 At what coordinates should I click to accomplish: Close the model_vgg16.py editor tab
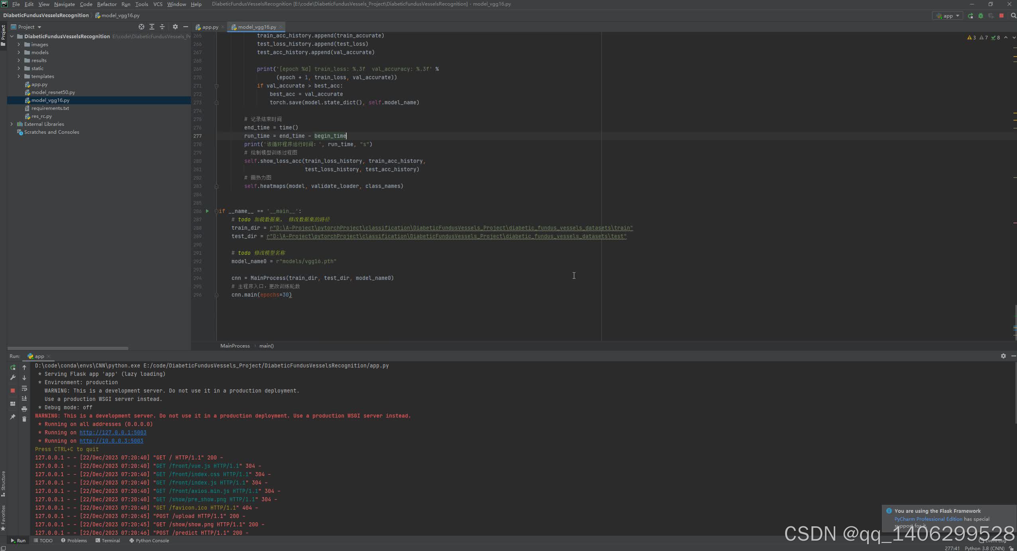tap(281, 27)
